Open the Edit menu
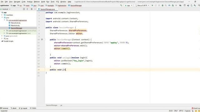Screen dimensions: 200x112 (6, 2)
